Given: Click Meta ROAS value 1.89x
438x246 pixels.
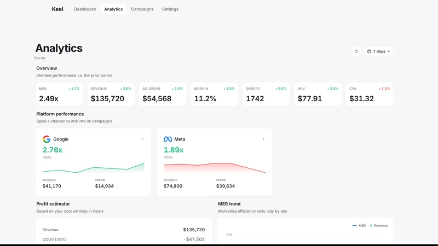Looking at the screenshot, I should (x=174, y=150).
